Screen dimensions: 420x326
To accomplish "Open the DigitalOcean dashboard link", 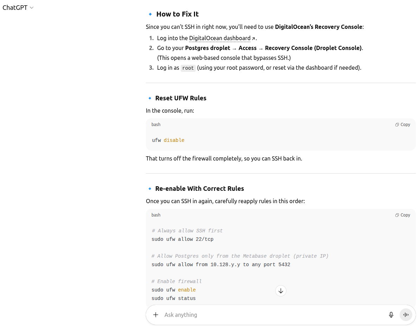I will pos(220,38).
